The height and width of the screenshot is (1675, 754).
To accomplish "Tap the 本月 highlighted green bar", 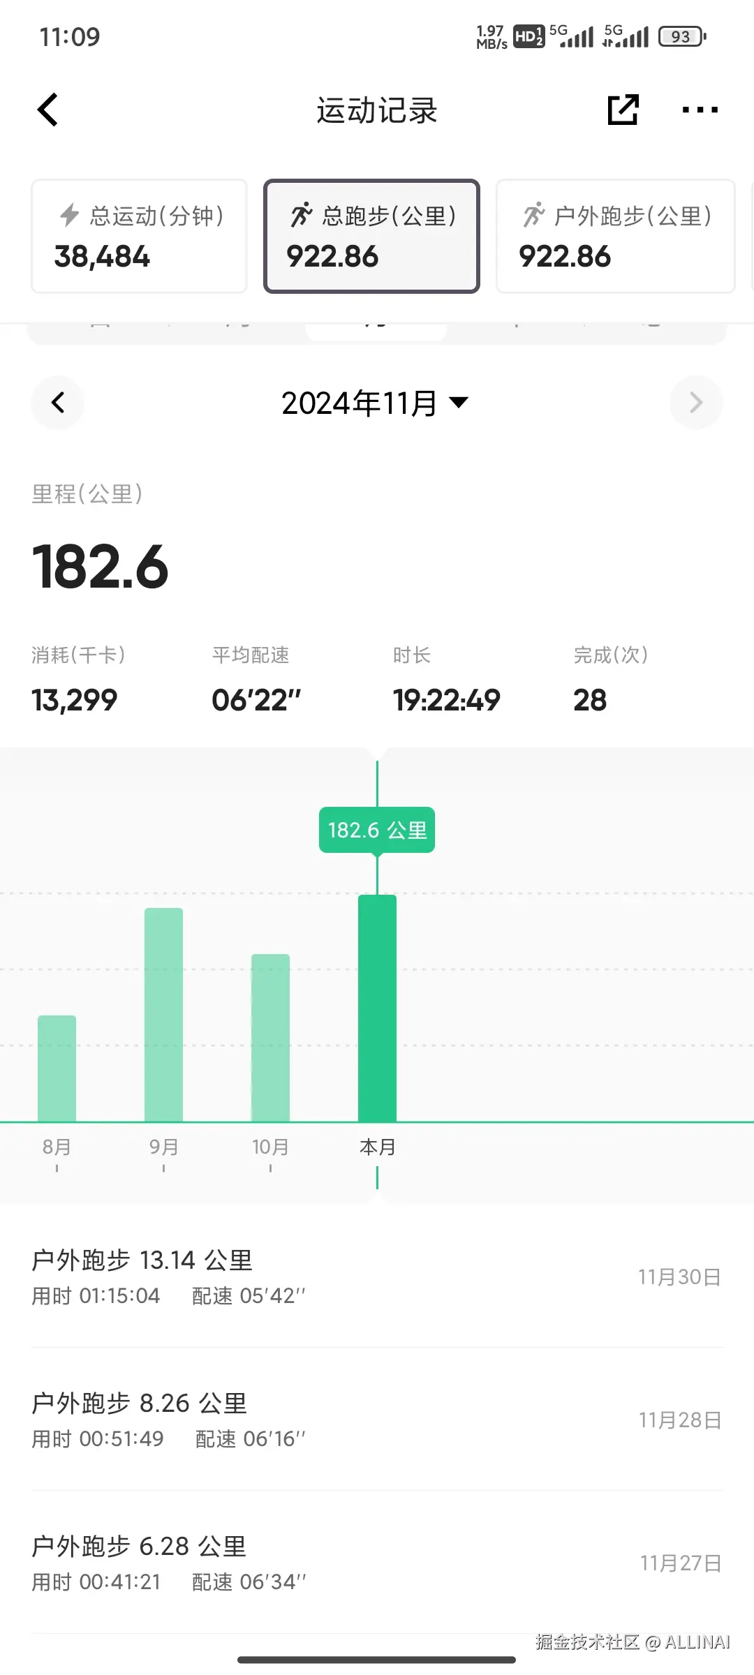I will pyautogui.click(x=377, y=1008).
